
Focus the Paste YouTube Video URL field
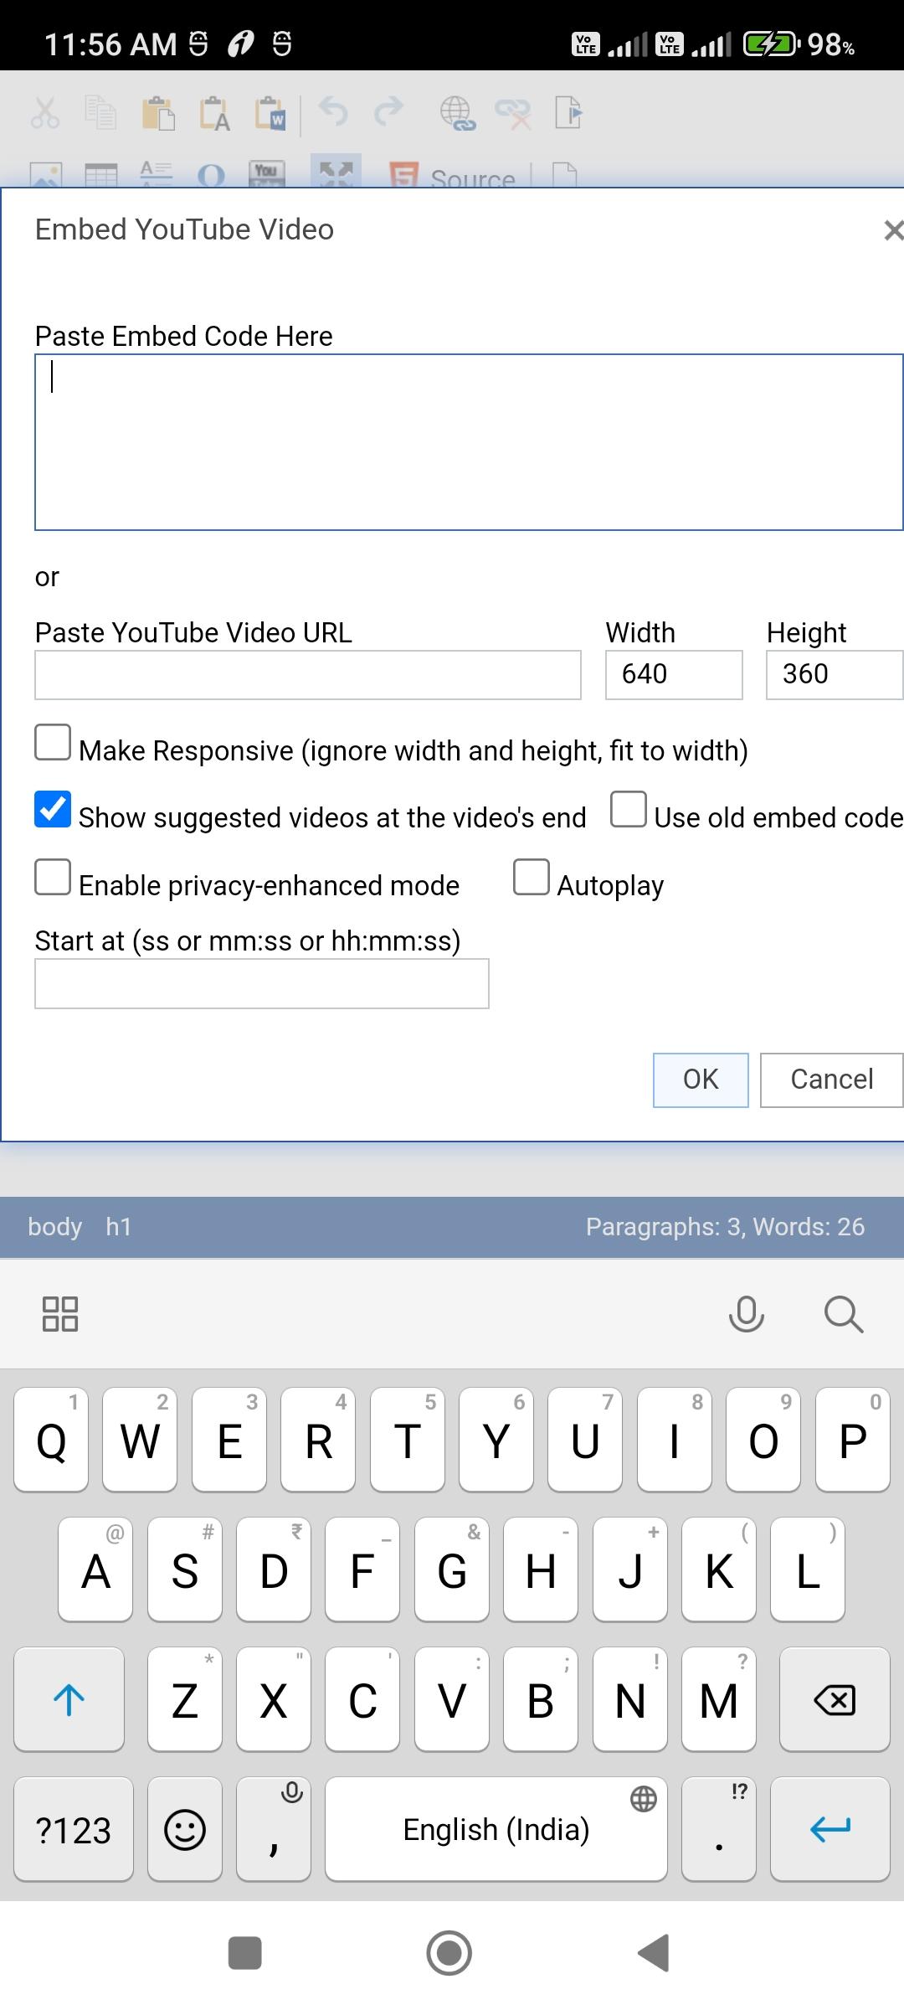coord(308,675)
